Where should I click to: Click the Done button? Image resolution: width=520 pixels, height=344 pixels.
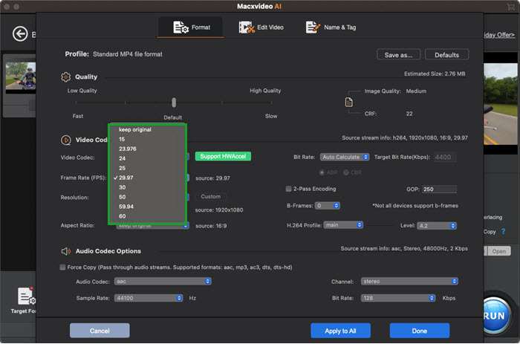coord(420,331)
